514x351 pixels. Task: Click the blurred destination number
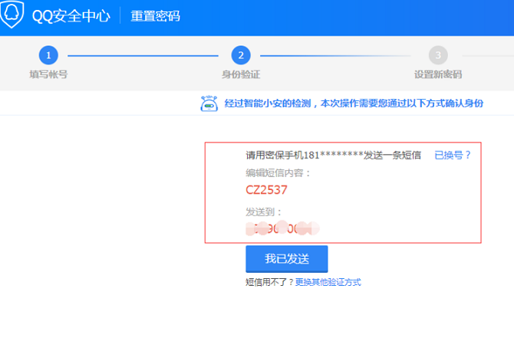(282, 228)
